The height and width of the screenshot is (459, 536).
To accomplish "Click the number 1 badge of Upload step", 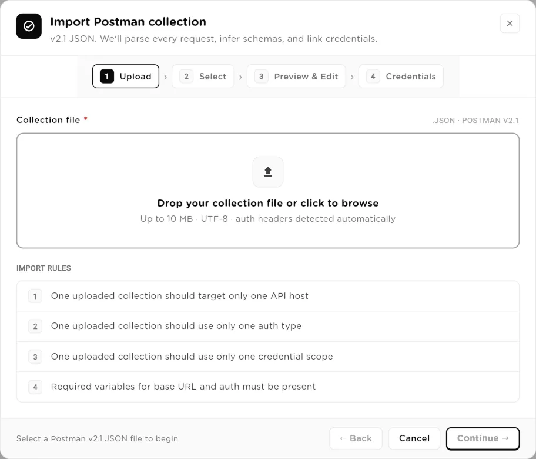I will tap(107, 76).
